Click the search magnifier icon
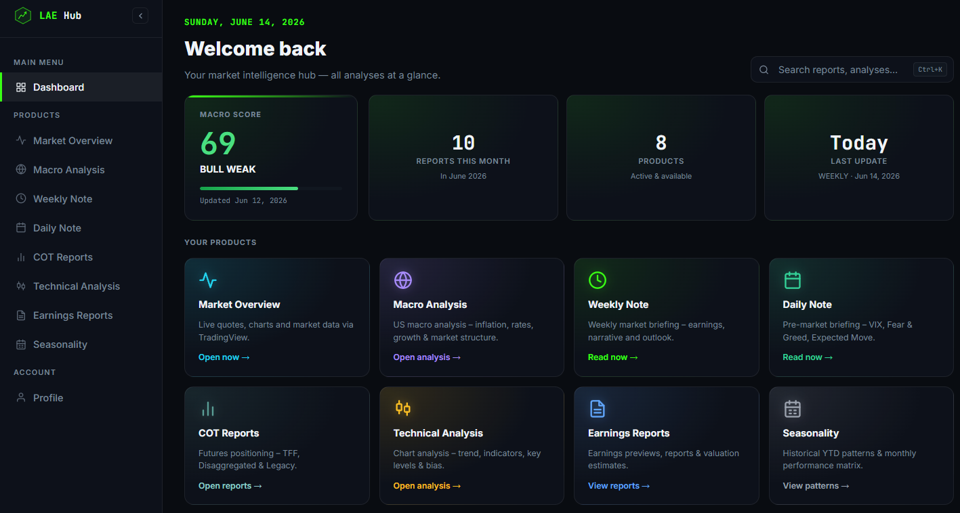The width and height of the screenshot is (960, 513). click(764, 70)
